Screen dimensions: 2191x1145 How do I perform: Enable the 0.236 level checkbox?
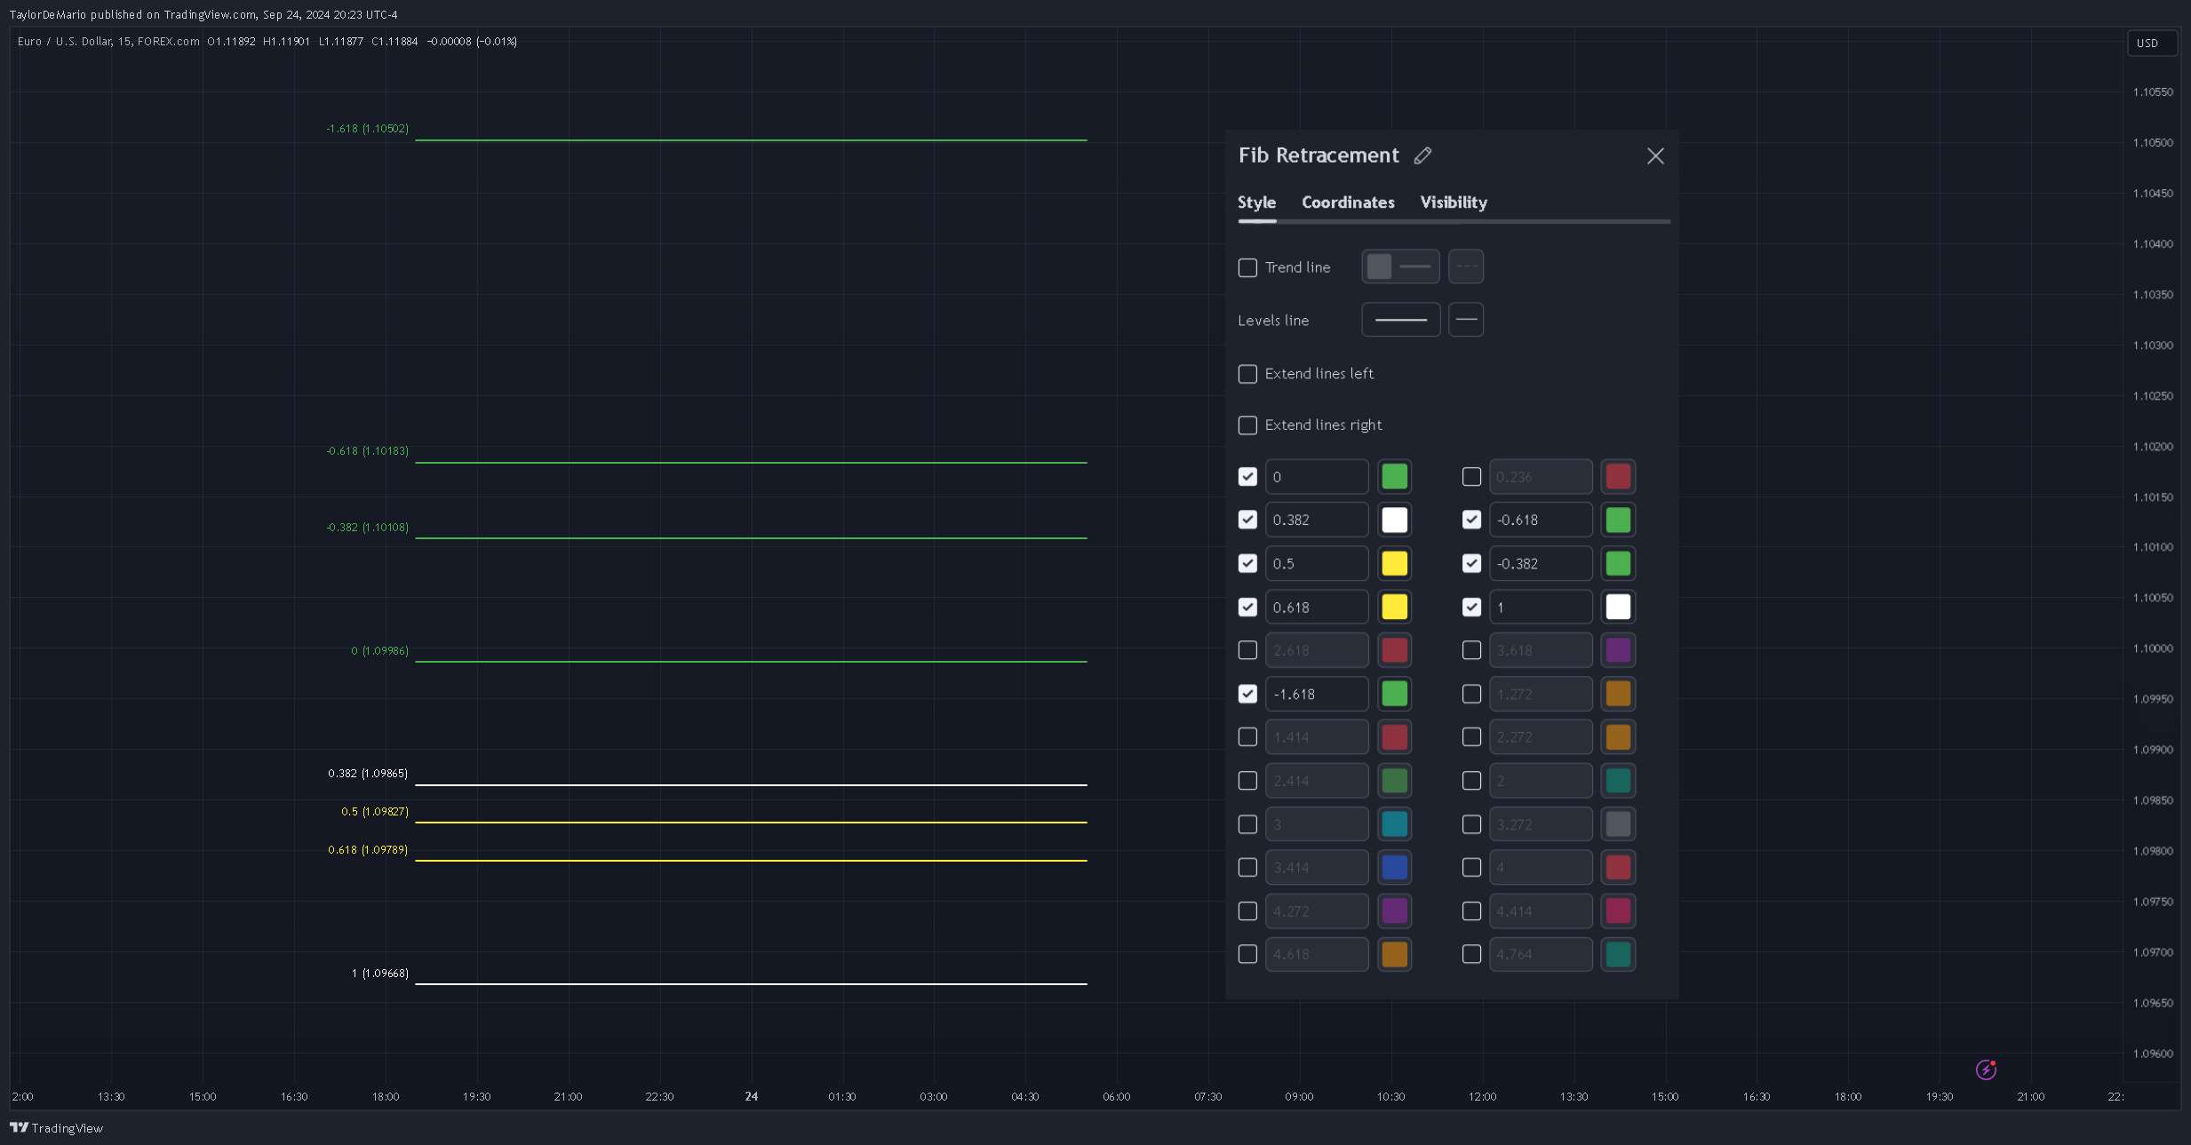(1471, 477)
